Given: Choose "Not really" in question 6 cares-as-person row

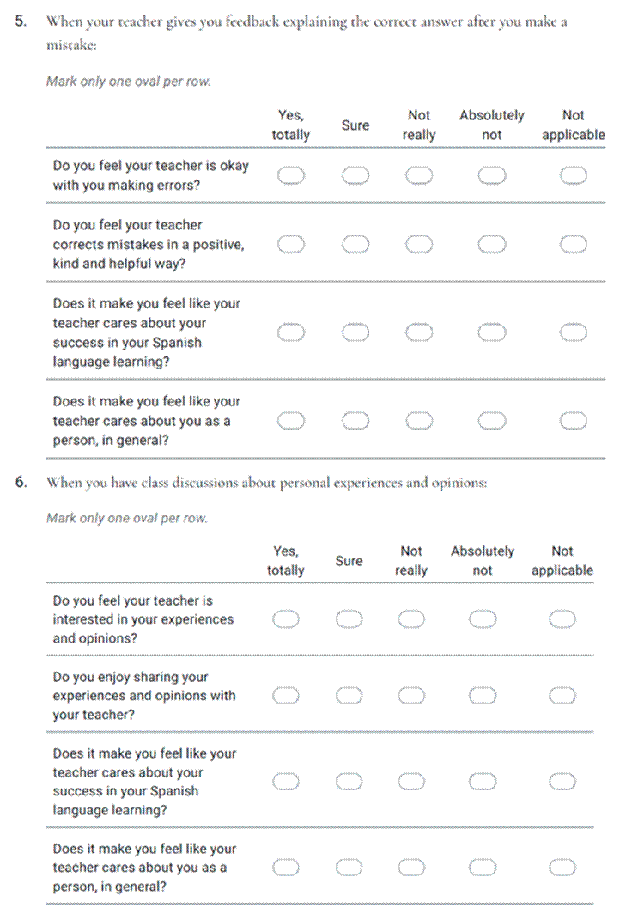Looking at the screenshot, I should pyautogui.click(x=412, y=868).
